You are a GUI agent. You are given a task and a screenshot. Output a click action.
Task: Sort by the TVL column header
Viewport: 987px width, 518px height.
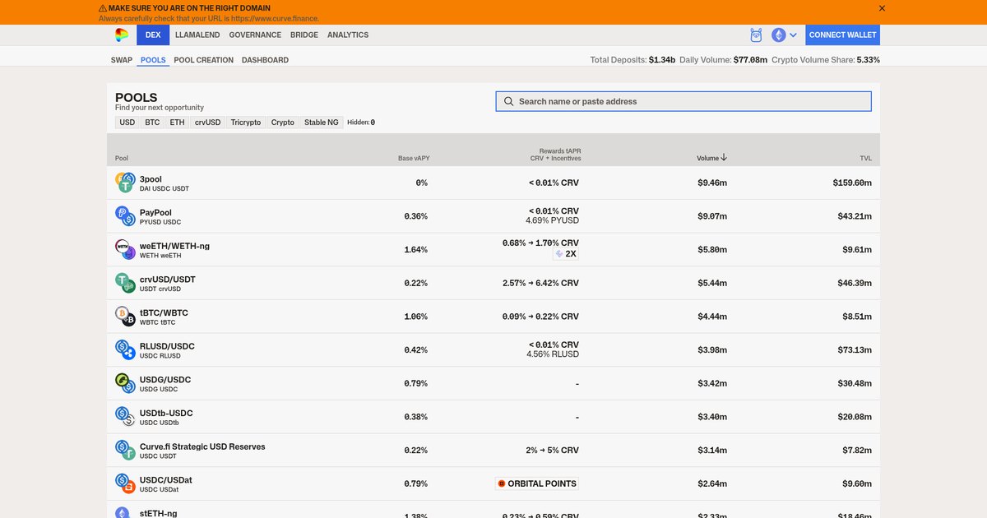pos(866,158)
